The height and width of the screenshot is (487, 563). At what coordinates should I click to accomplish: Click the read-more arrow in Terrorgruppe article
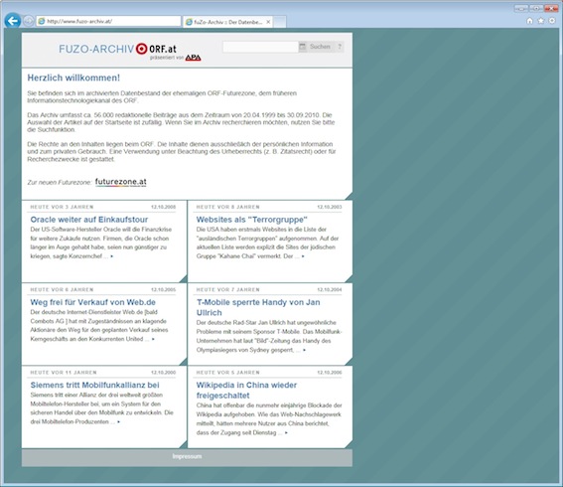[x=303, y=256]
